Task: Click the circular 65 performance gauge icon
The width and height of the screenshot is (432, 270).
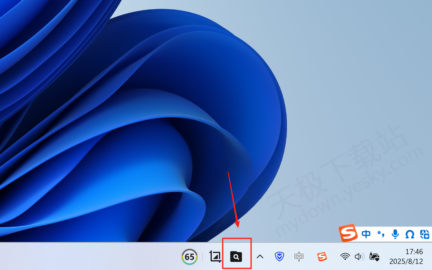Action: click(x=189, y=257)
